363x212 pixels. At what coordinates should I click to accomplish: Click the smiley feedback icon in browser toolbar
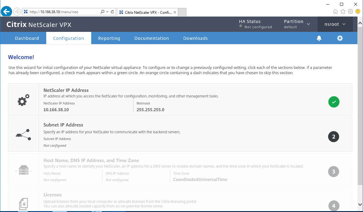(x=357, y=11)
